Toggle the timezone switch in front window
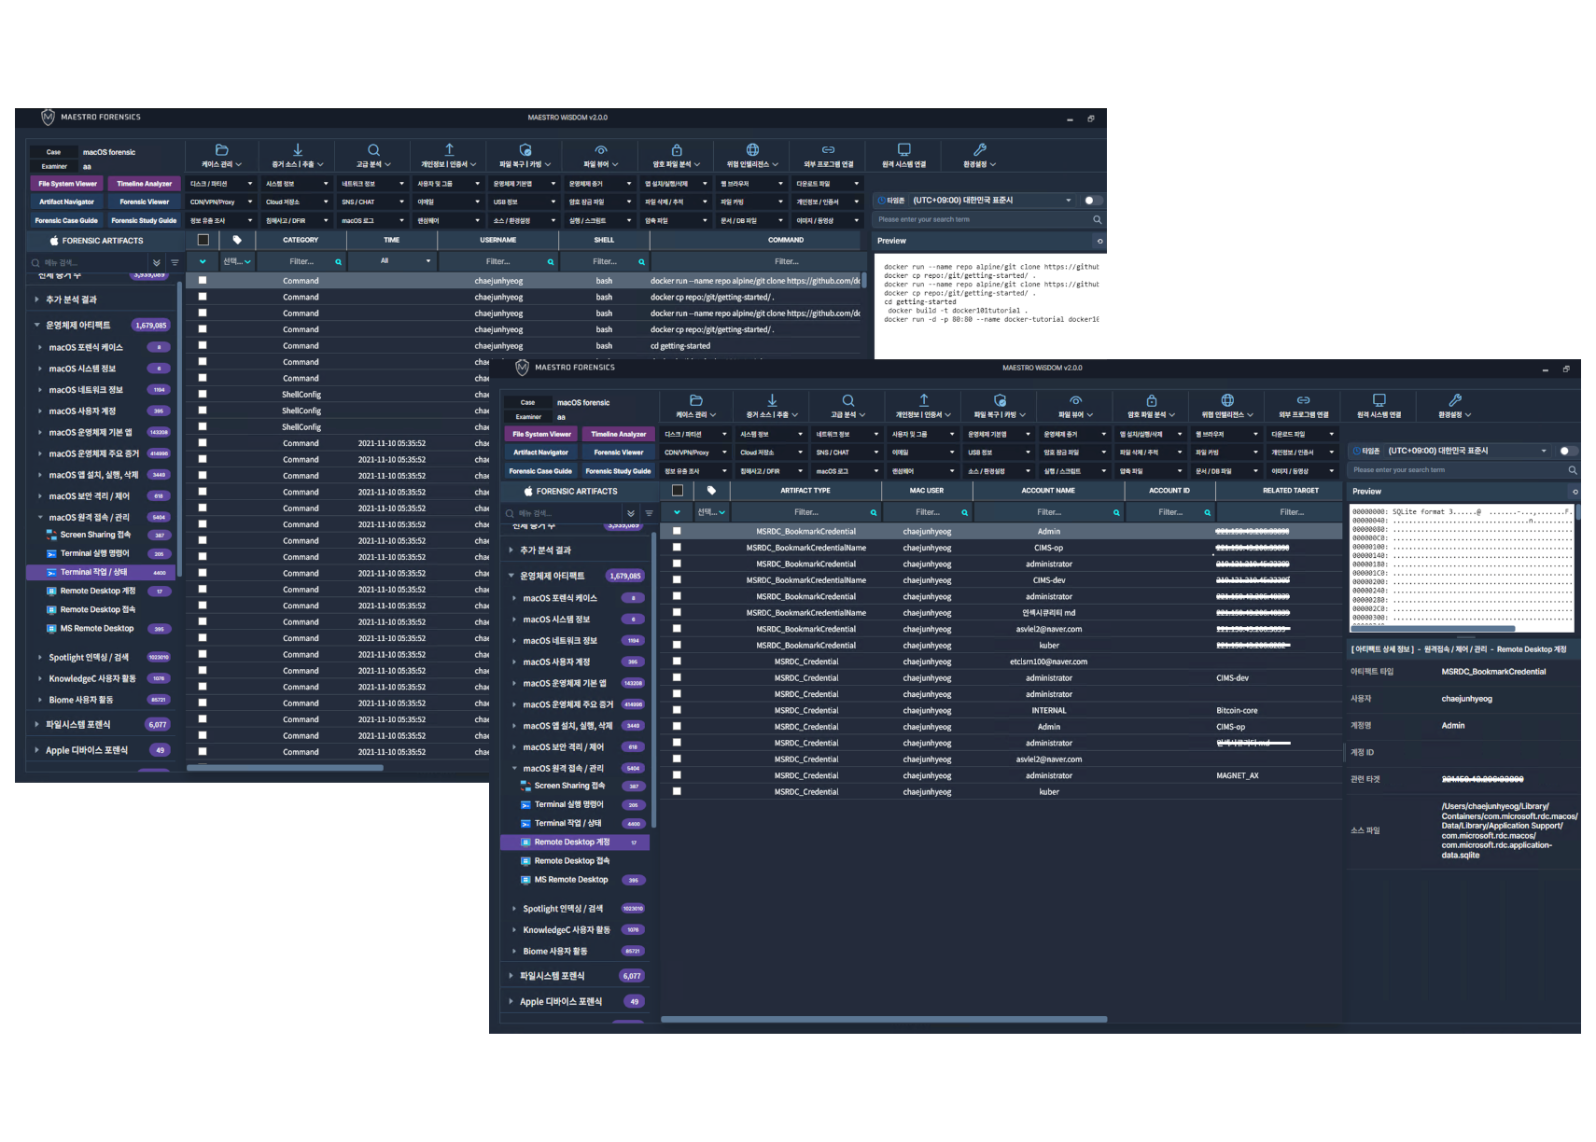This screenshot has height=1142, width=1596. (1567, 451)
